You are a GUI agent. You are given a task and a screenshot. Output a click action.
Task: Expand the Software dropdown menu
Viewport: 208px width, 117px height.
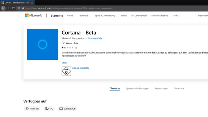pyautogui.click(x=85, y=16)
